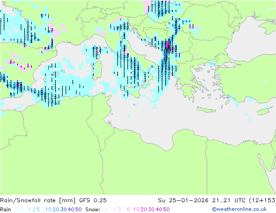Select the Snow legend value 50
The image size is (276, 213).
[166, 210]
